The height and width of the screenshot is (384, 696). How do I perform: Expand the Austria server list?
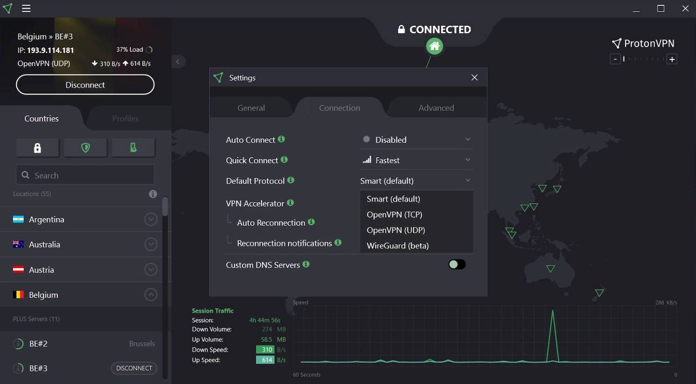point(151,269)
